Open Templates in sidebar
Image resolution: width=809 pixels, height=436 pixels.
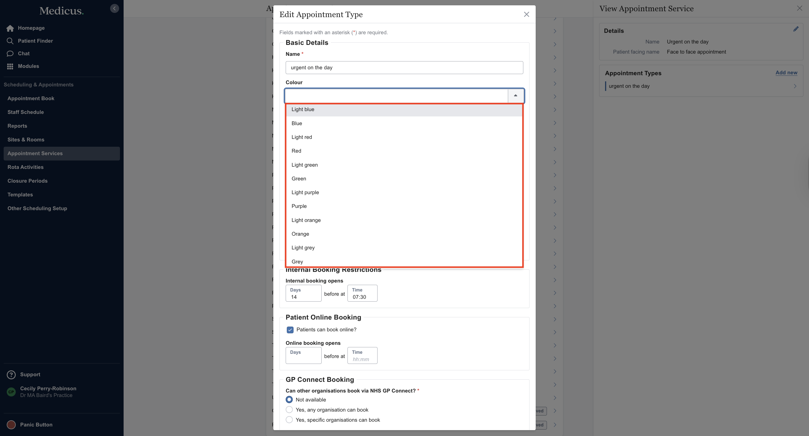coord(62,195)
